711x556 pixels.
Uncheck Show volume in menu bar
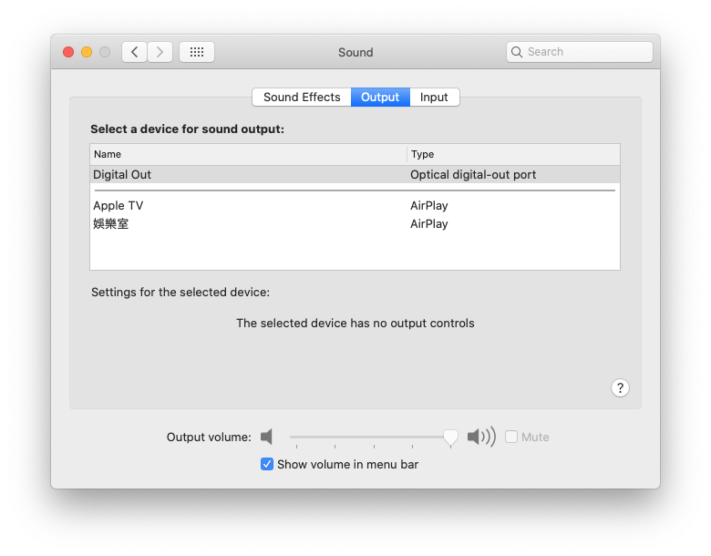(x=267, y=464)
